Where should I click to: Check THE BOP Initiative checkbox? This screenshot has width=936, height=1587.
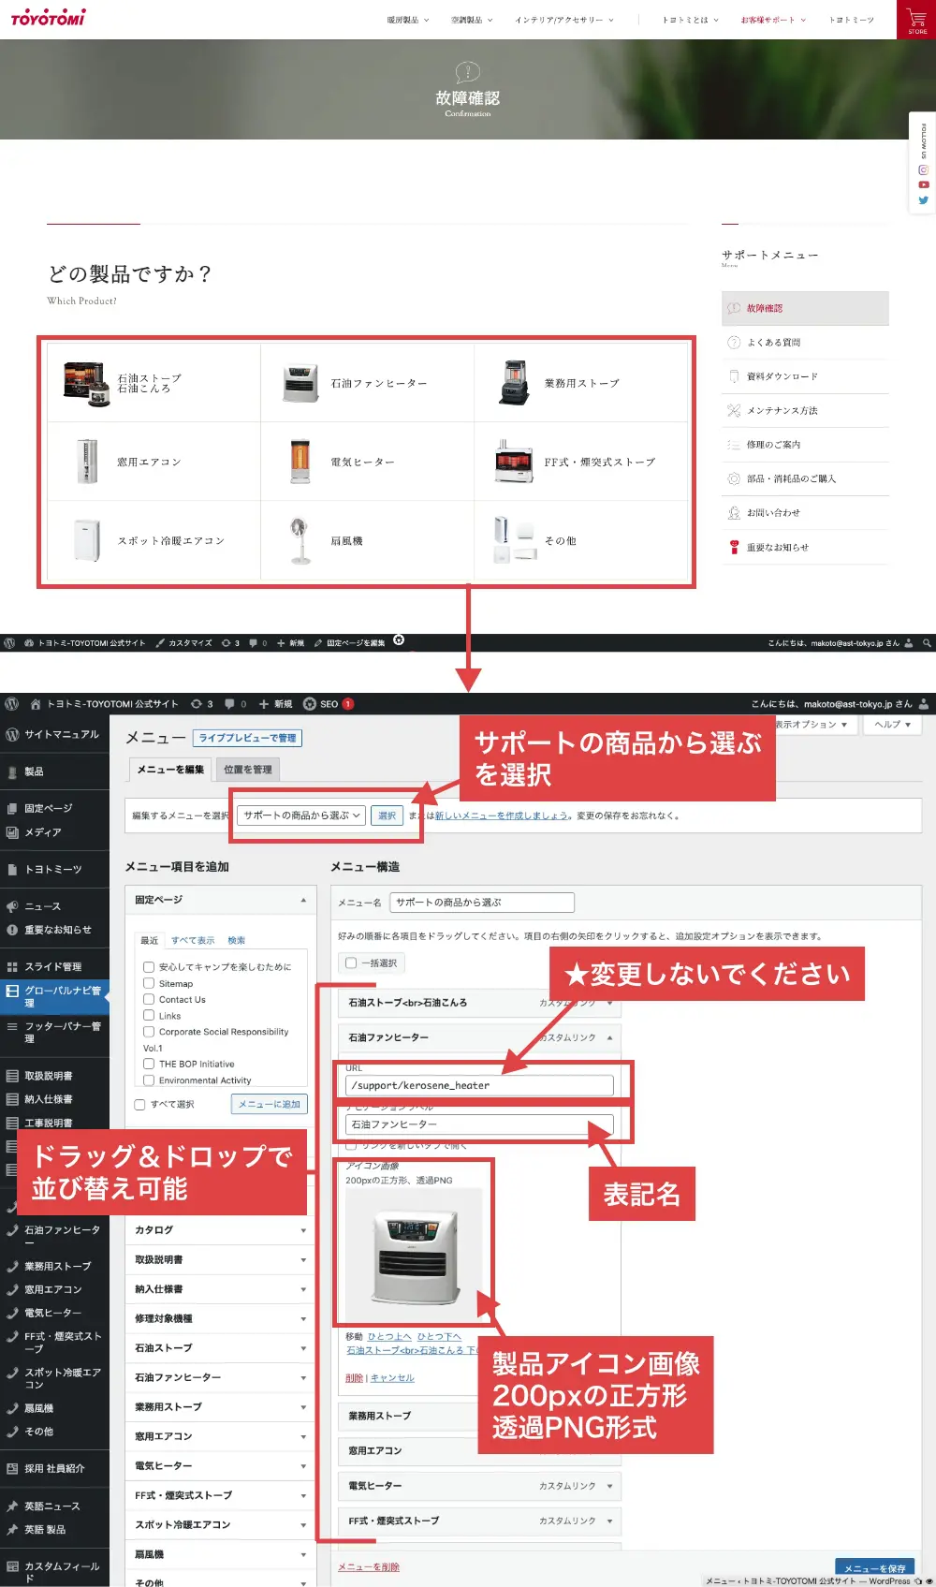tap(149, 1064)
